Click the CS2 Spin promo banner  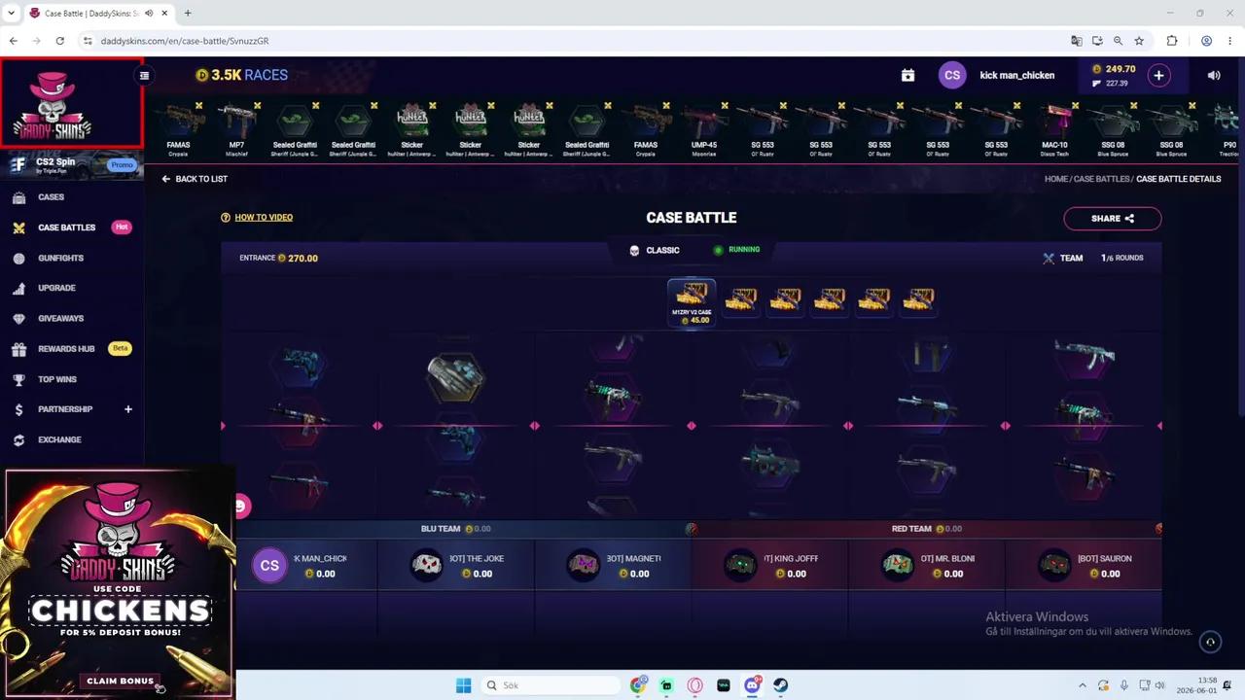pos(72,164)
